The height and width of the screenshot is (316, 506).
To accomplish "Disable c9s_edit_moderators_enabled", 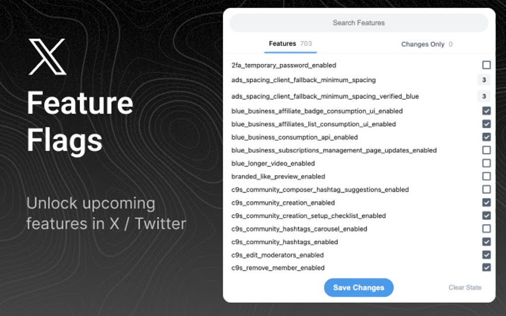I will [486, 255].
